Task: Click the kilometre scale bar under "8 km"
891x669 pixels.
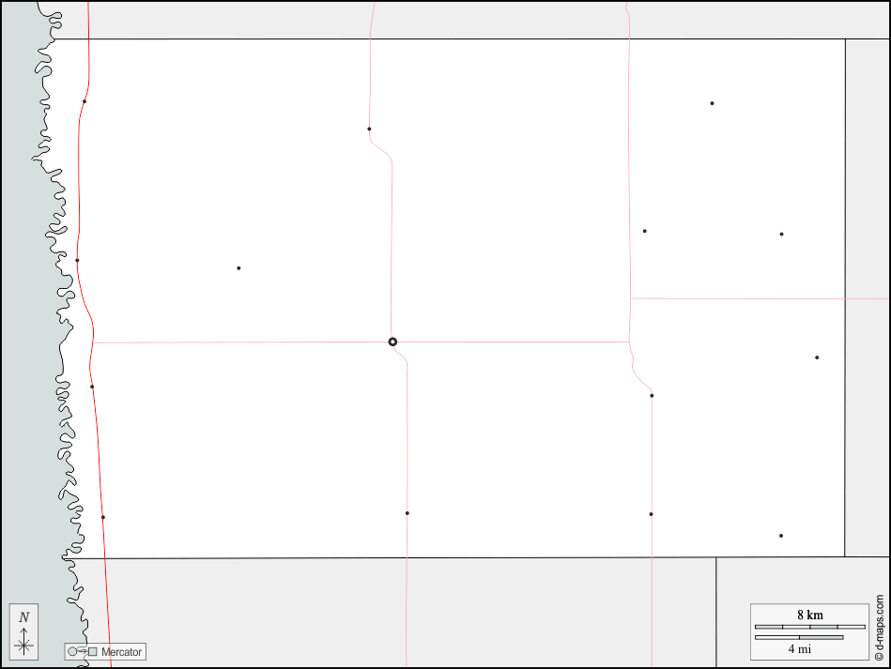Action: click(x=809, y=626)
